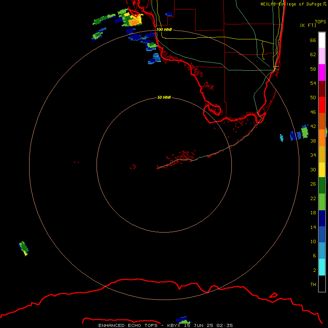Click the TOPS legend heading
The image size is (328, 328).
click(320, 22)
